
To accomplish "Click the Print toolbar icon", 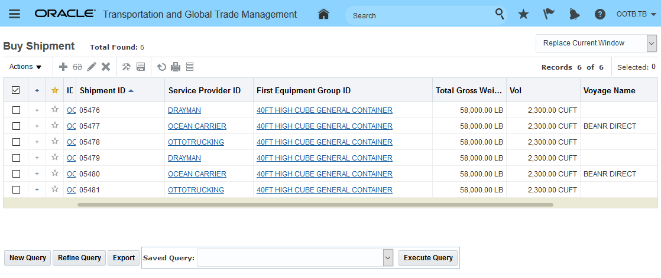I will (x=176, y=67).
